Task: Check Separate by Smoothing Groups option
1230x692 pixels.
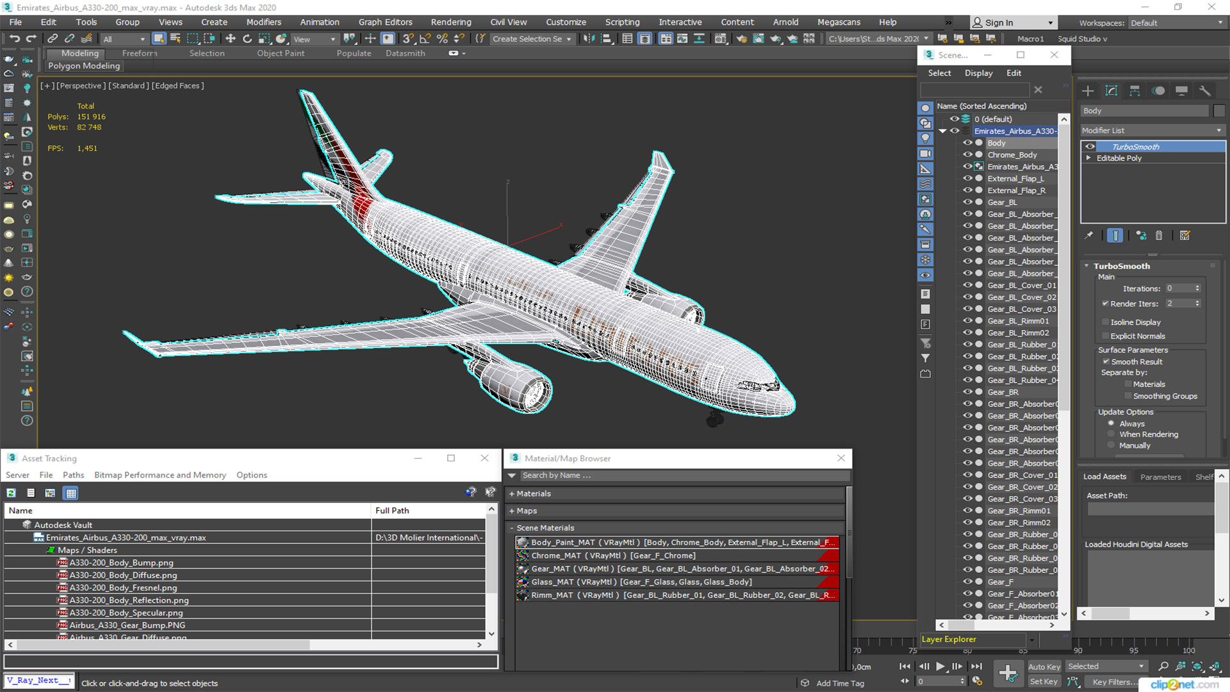Action: [x=1128, y=396]
